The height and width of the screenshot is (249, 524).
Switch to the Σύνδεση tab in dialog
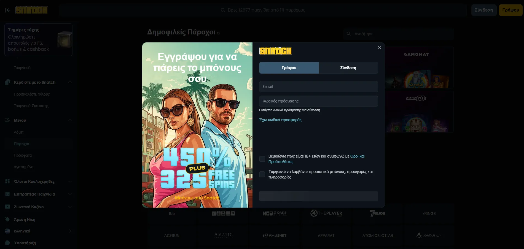[348, 68]
